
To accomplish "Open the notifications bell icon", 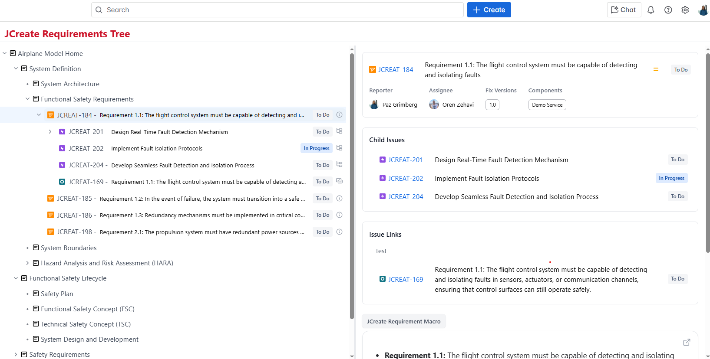I will tap(651, 10).
